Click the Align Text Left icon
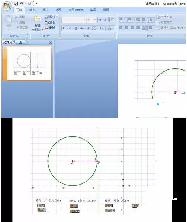Viewport: 187px width, 222px height. tap(121, 28)
